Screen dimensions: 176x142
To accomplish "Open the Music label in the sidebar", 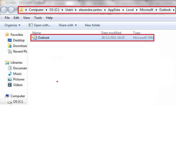I will 17,74.
